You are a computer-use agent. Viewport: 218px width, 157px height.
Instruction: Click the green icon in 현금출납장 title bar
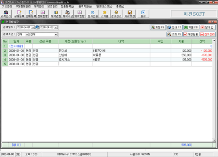pyautogui.click(x=3, y=22)
